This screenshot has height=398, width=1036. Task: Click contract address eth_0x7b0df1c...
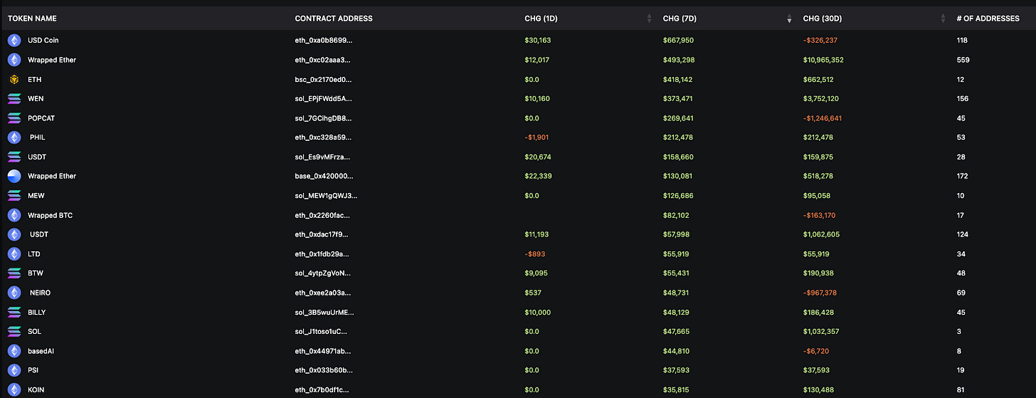coord(322,389)
